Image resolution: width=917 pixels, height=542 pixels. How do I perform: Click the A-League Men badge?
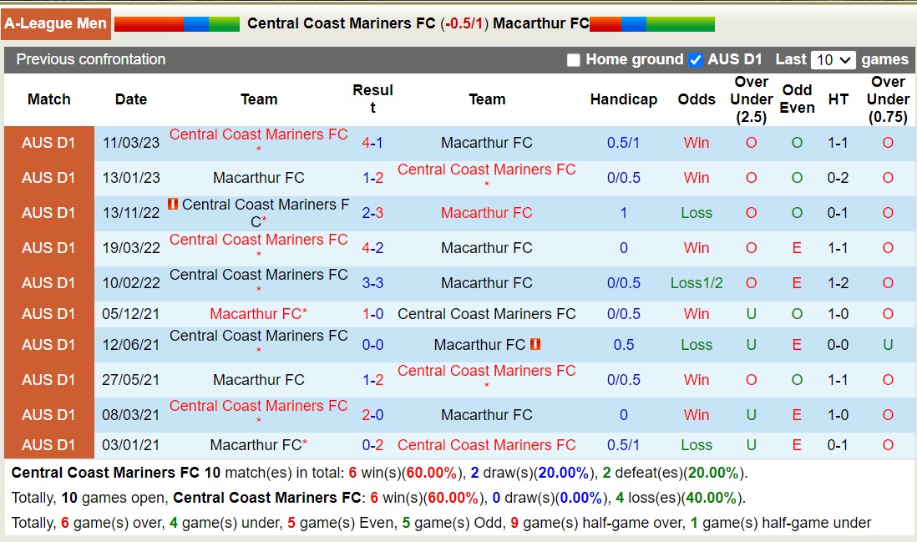click(x=55, y=24)
